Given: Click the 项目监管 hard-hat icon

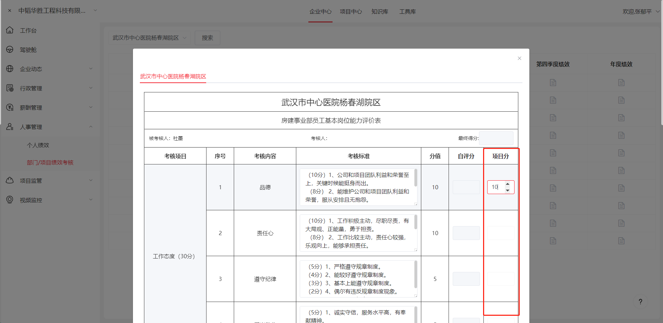Looking at the screenshot, I should pos(10,180).
